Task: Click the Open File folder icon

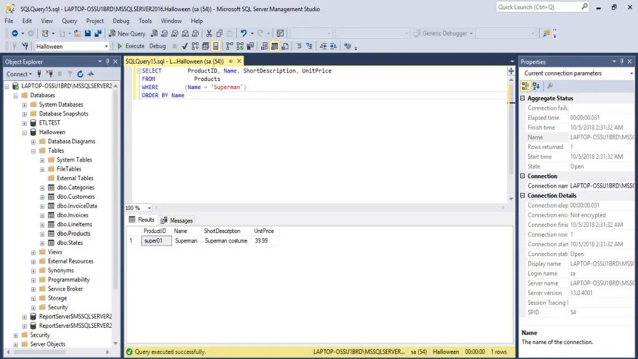Action: click(x=77, y=34)
